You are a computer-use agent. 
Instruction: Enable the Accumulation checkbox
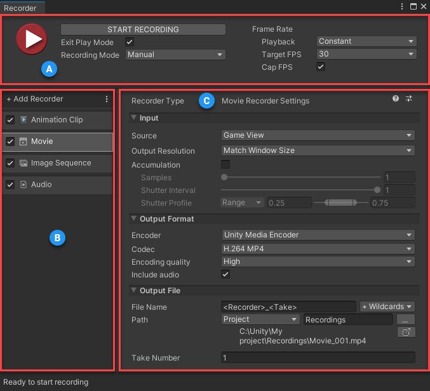click(x=225, y=164)
